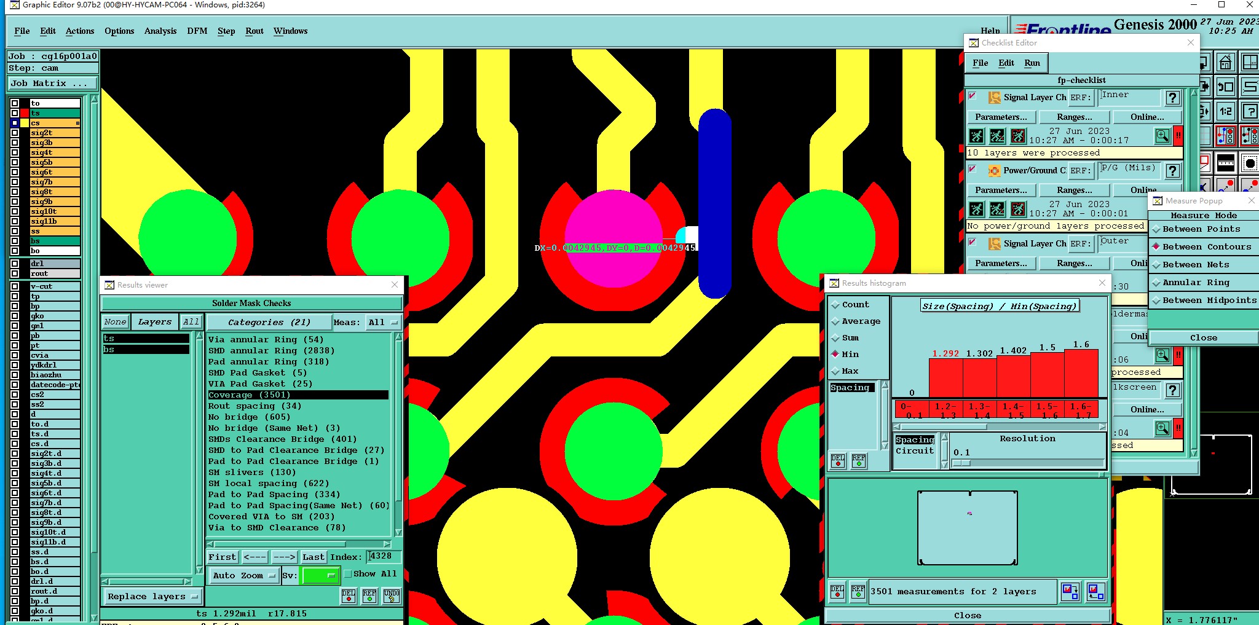This screenshot has width=1259, height=625.
Task: Click DEL icon in Results viewer
Action: (349, 596)
